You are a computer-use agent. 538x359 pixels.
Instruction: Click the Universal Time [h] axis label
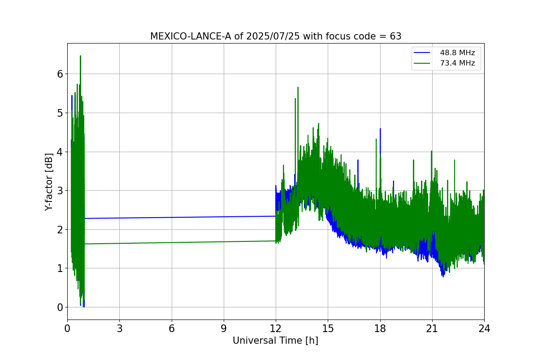click(275, 341)
